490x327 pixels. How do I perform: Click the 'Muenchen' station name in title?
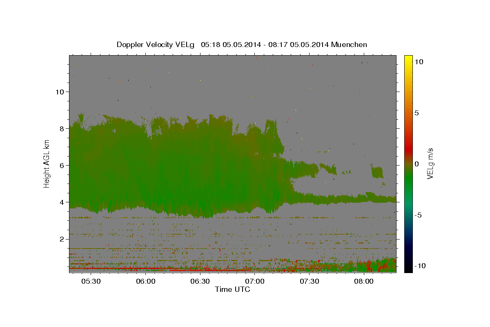pyautogui.click(x=349, y=45)
